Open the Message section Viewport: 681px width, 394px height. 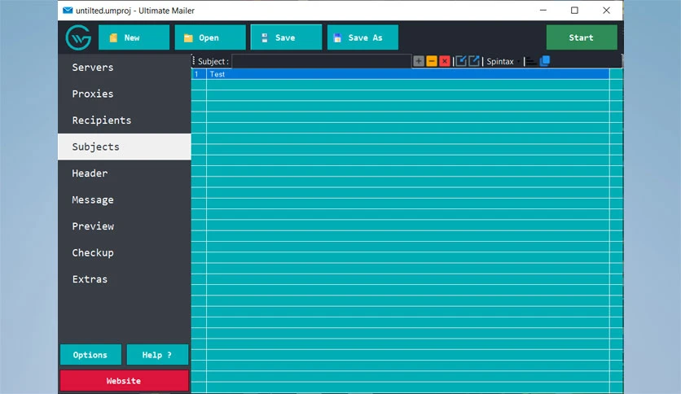pos(124,199)
